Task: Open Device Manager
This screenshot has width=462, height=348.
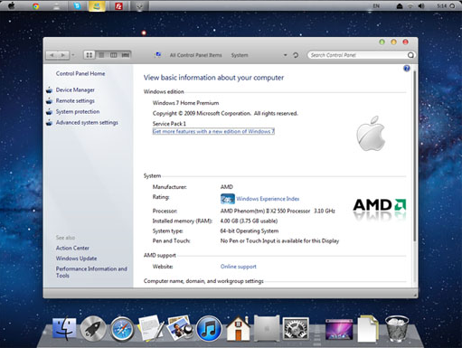Action: (75, 89)
